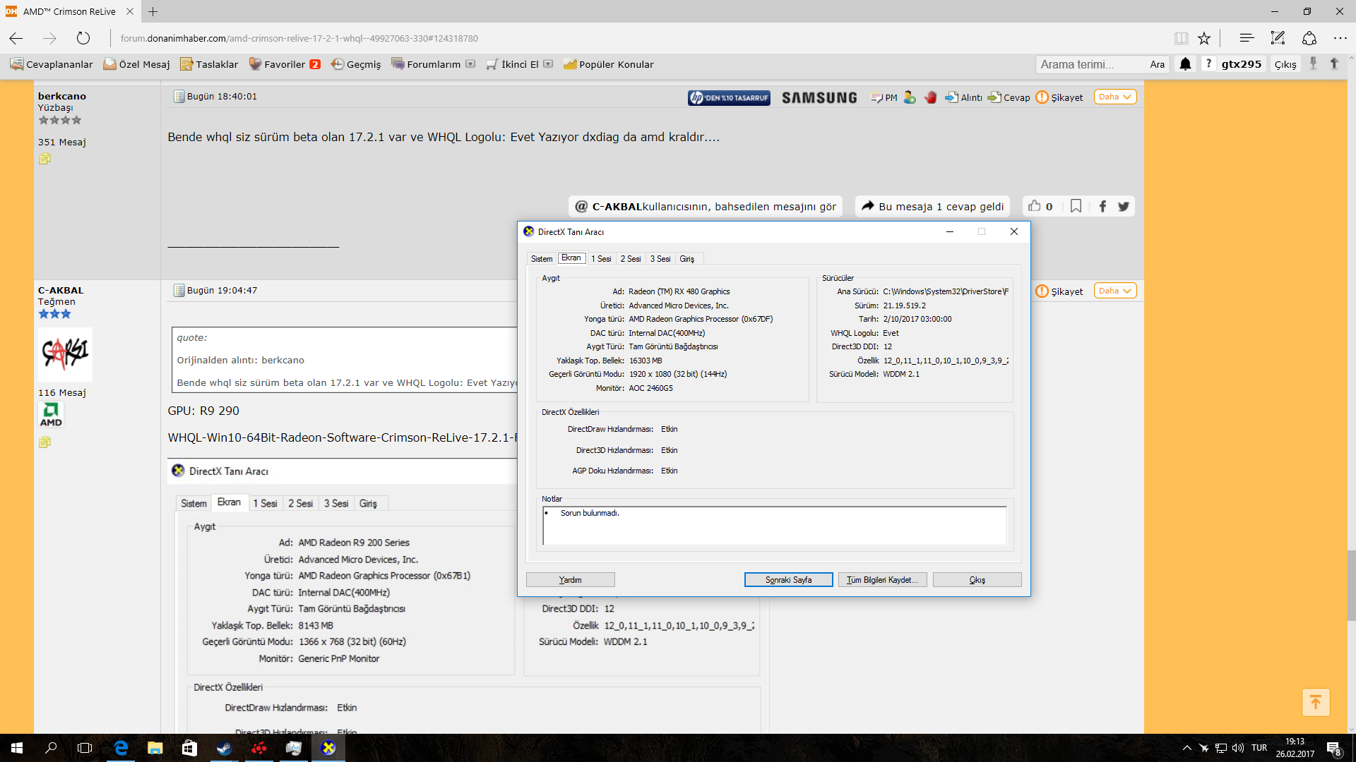1356x762 pixels.
Task: Click forum Çıkış logout link
Action: (x=1285, y=64)
